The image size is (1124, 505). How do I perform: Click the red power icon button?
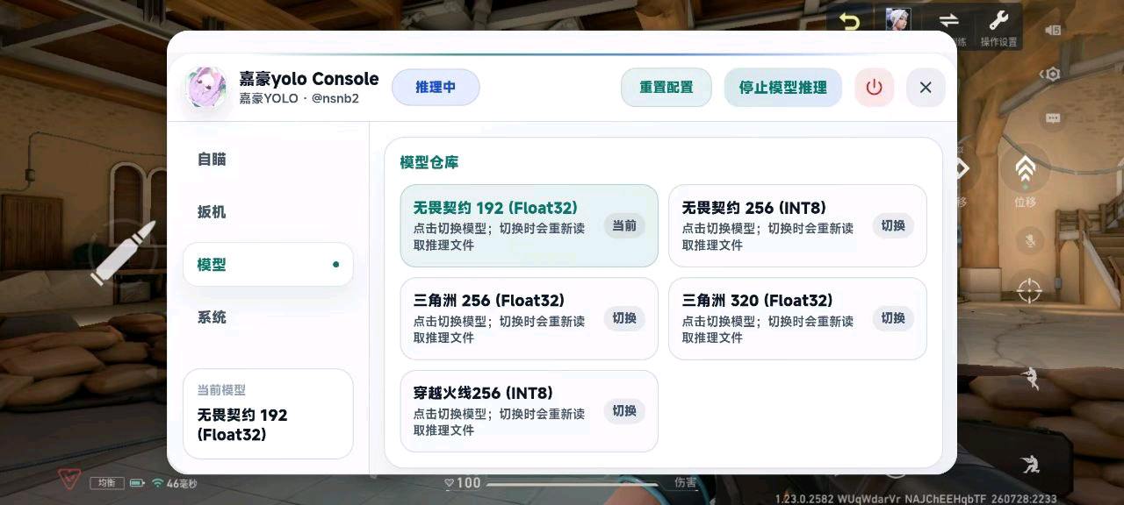pyautogui.click(x=874, y=88)
